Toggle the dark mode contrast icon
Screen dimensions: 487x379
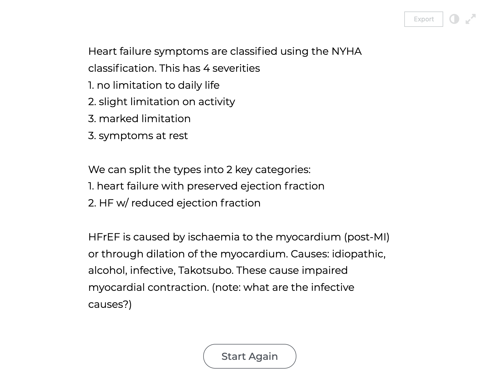(454, 19)
